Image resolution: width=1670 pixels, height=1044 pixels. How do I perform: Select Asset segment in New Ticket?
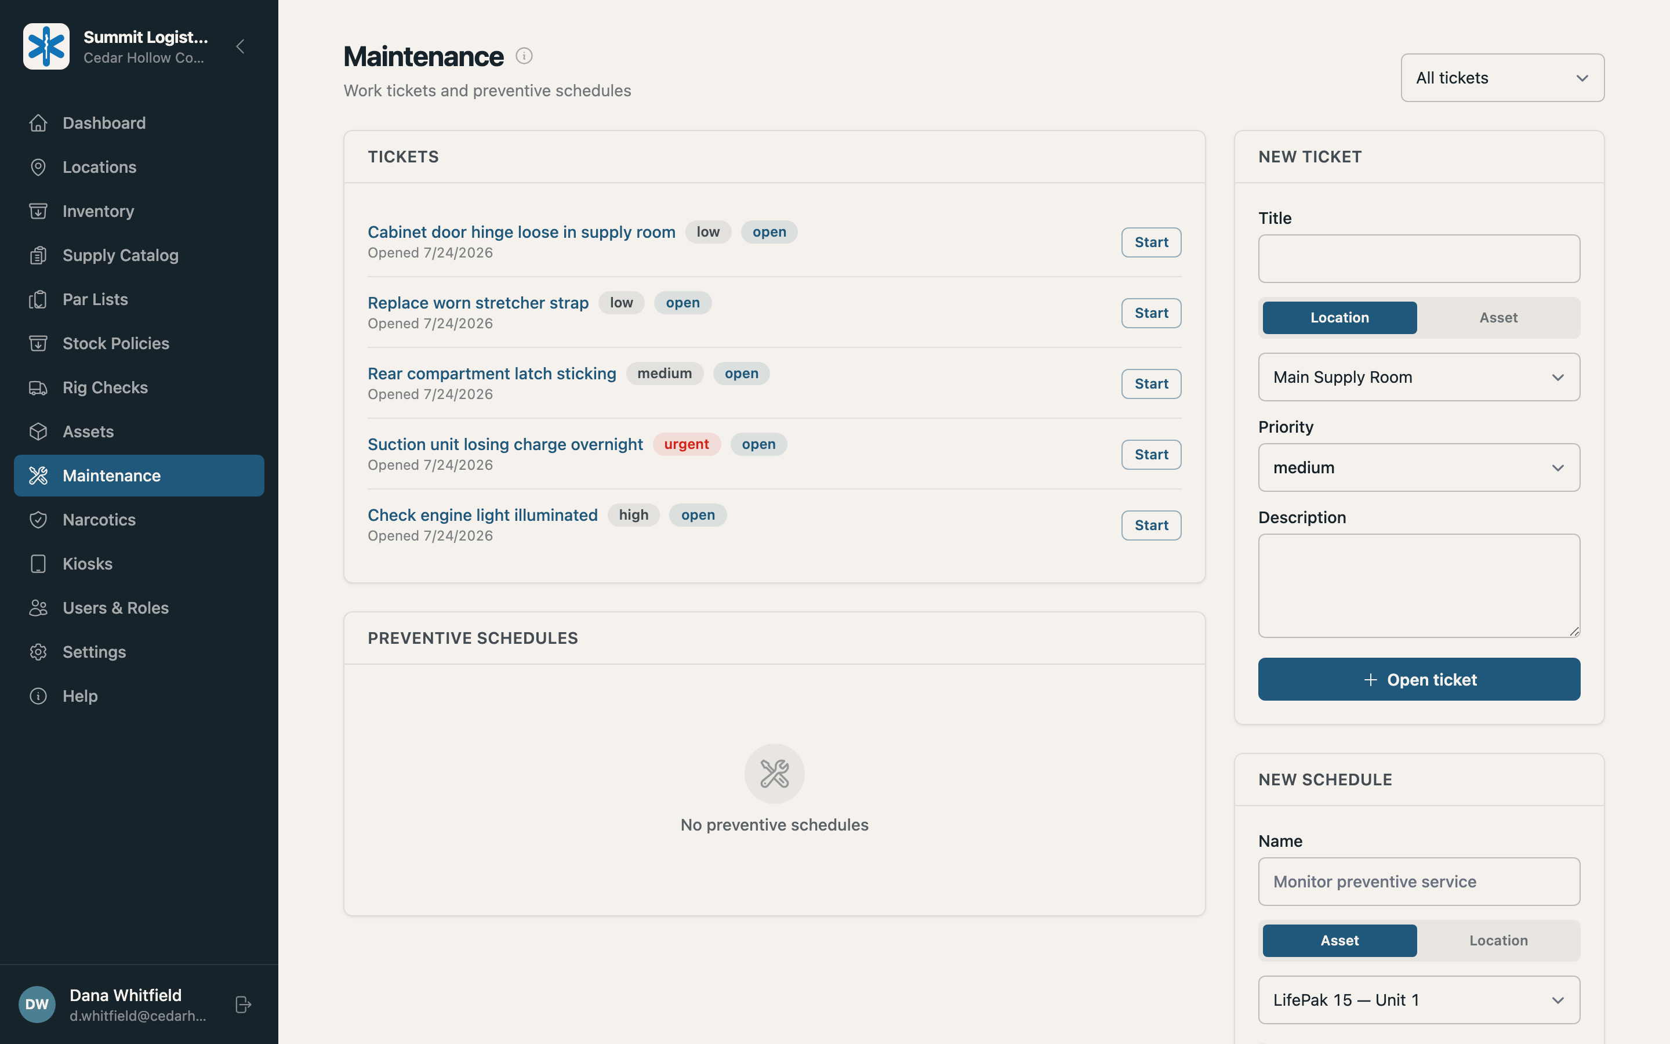coord(1498,318)
